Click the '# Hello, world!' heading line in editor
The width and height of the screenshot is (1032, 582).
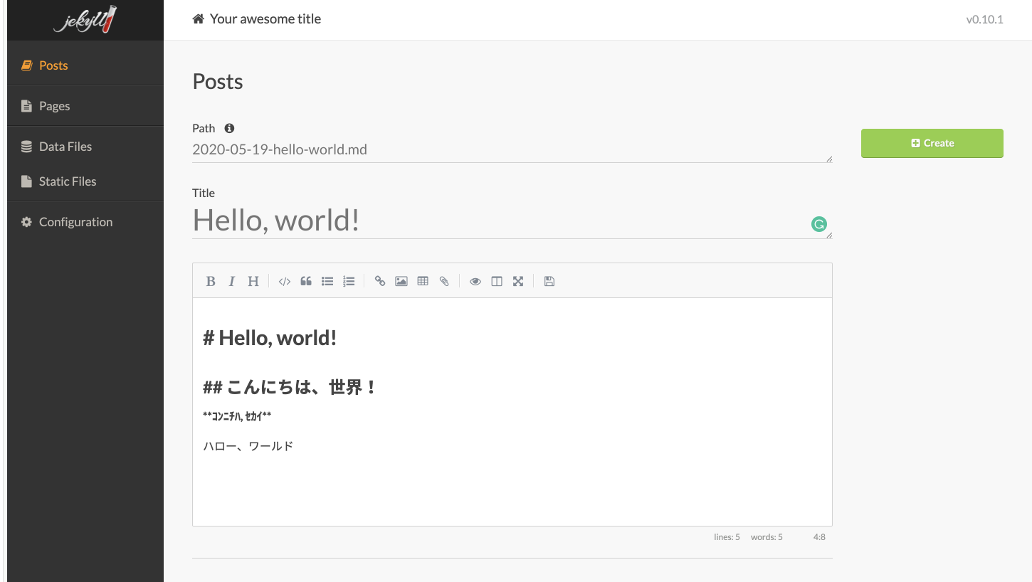270,338
